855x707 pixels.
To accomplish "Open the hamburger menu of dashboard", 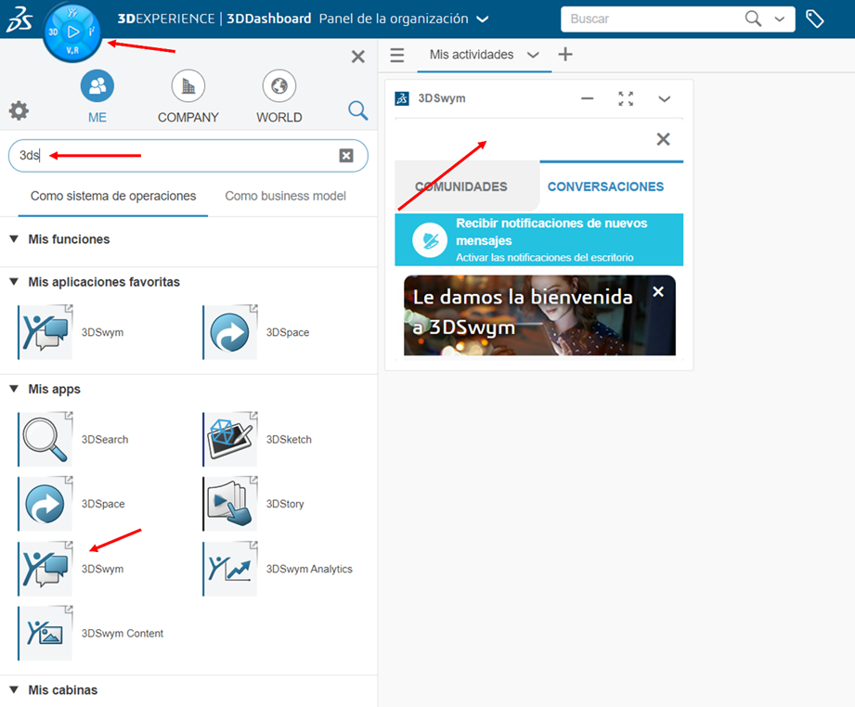I will point(397,55).
